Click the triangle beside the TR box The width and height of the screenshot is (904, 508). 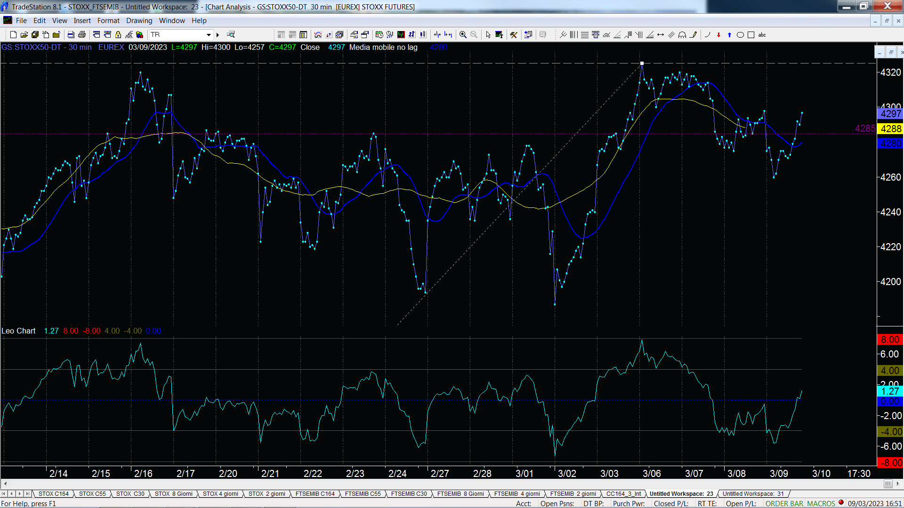[x=218, y=35]
